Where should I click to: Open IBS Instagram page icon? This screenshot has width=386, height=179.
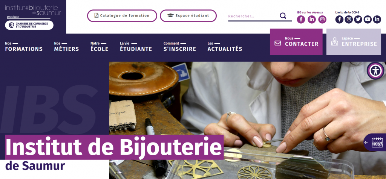pos(322,20)
